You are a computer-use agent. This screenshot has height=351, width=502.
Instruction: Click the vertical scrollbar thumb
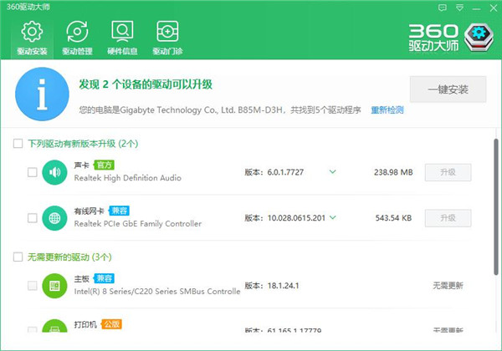click(495, 206)
